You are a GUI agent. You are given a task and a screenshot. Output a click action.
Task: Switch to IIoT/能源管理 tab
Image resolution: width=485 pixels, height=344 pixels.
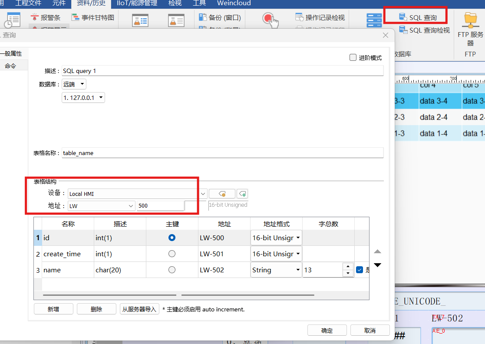click(x=137, y=3)
